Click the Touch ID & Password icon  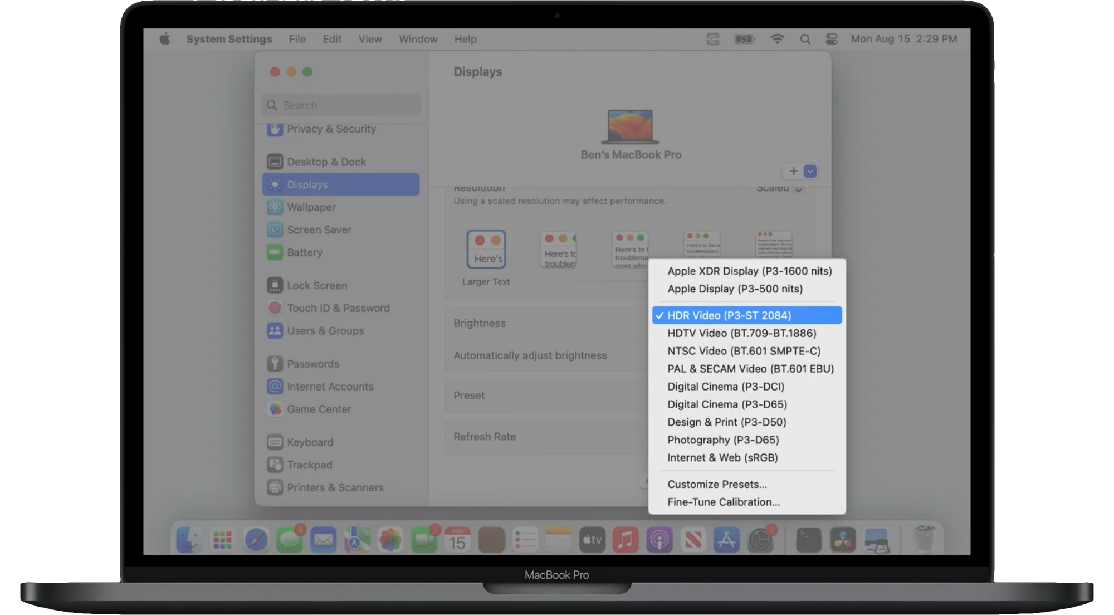tap(275, 308)
